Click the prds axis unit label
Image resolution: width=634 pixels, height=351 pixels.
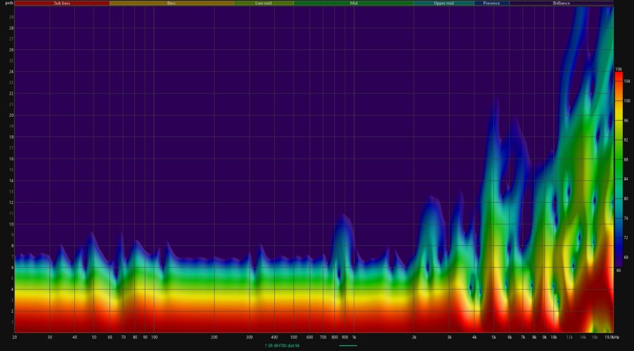tap(7, 3)
